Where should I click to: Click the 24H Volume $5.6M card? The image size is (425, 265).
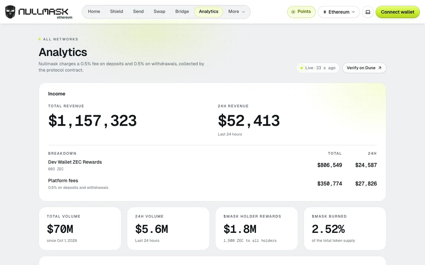pos(168,229)
